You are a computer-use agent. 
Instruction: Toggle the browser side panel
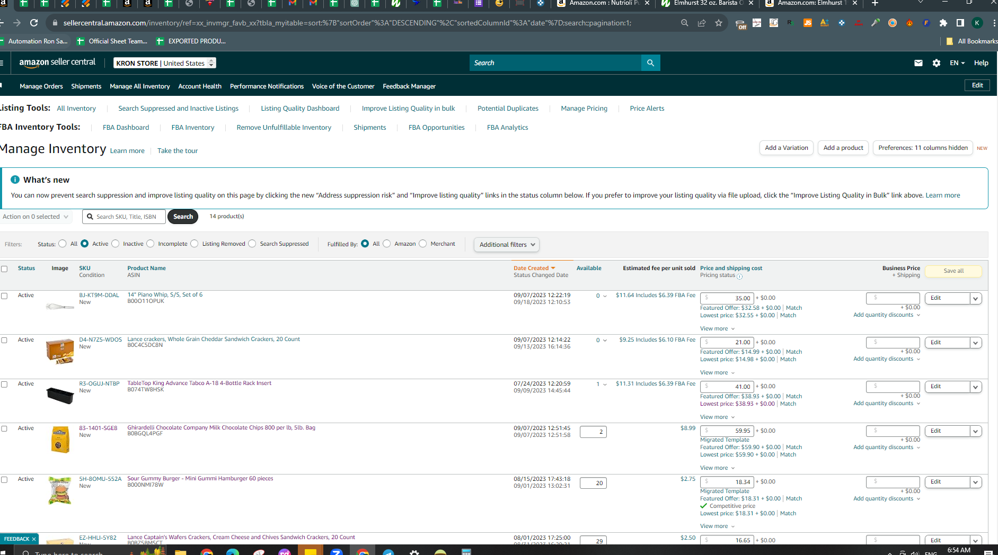960,23
